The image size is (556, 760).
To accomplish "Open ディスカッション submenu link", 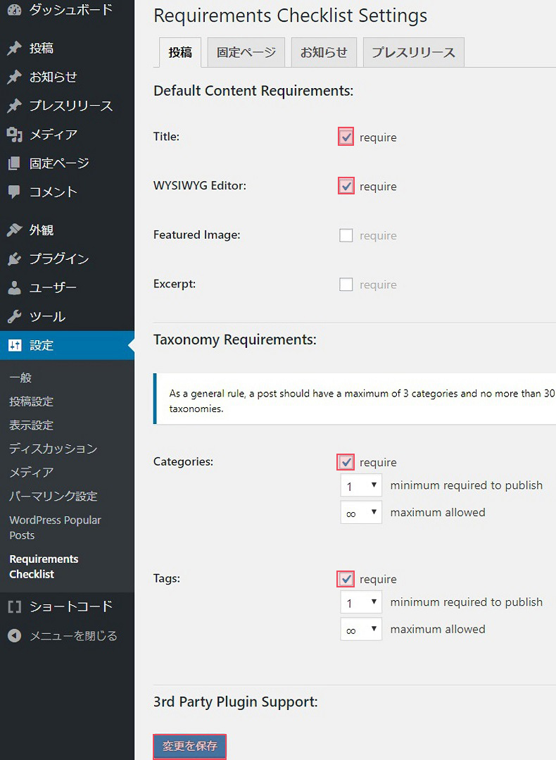I will pyautogui.click(x=53, y=449).
